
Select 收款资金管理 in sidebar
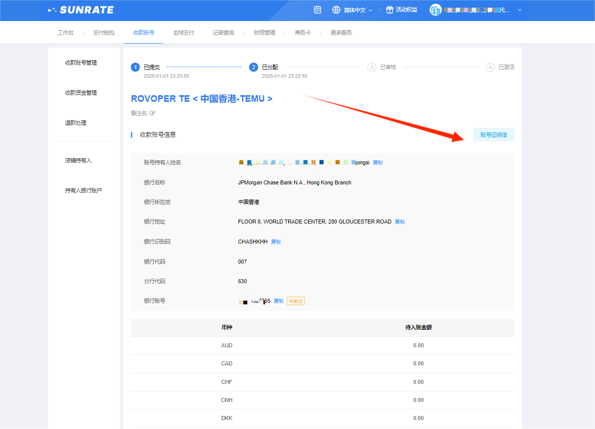[81, 93]
